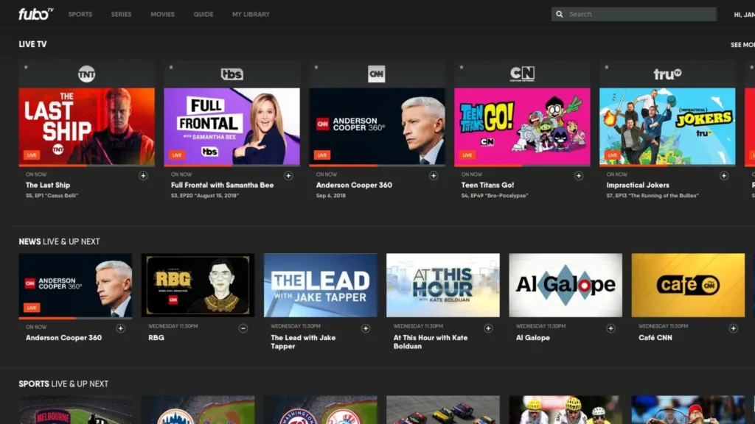Favorite Teen Titans Go with the star
755x424 pixels.
[x=462, y=66]
